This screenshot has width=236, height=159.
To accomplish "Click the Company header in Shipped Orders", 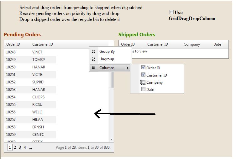I will (x=192, y=44).
